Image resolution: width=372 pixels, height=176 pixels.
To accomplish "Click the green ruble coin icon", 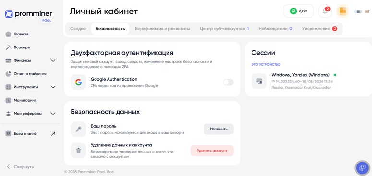I will 293,11.
